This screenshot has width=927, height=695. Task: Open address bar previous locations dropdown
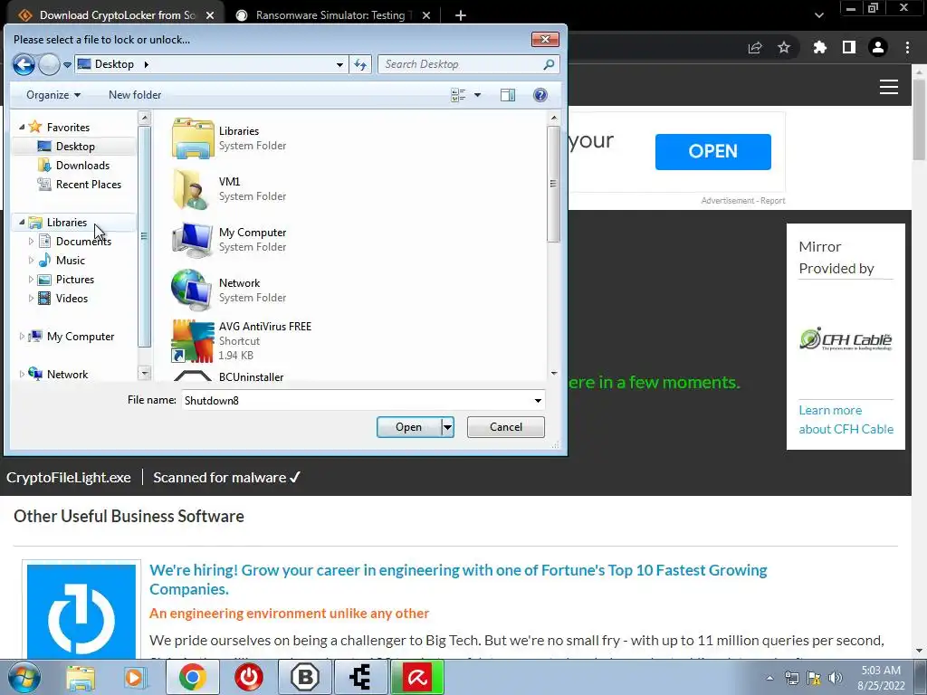[x=339, y=64]
